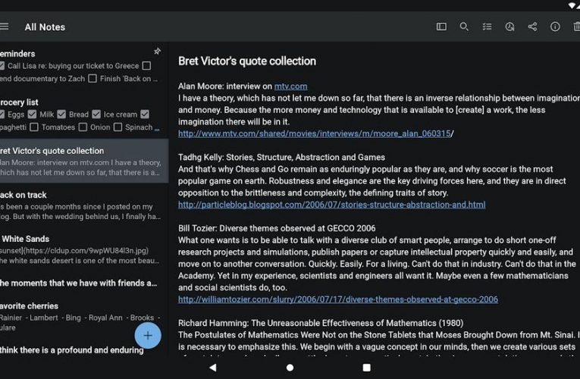Open the Reminders note
This screenshot has height=379, width=580.
pyautogui.click(x=84, y=66)
